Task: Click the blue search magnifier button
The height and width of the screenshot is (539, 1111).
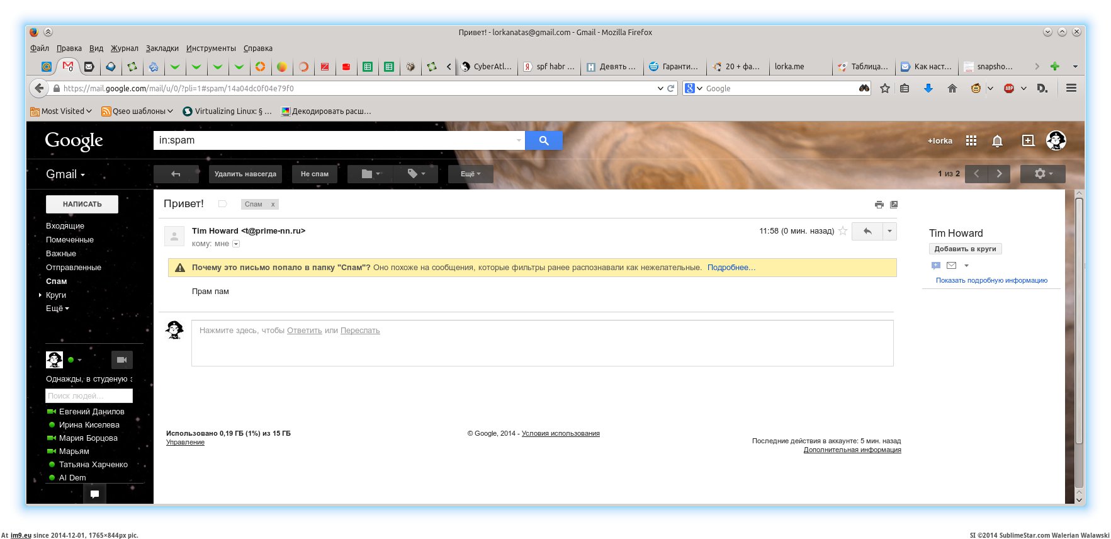Action: pos(544,140)
